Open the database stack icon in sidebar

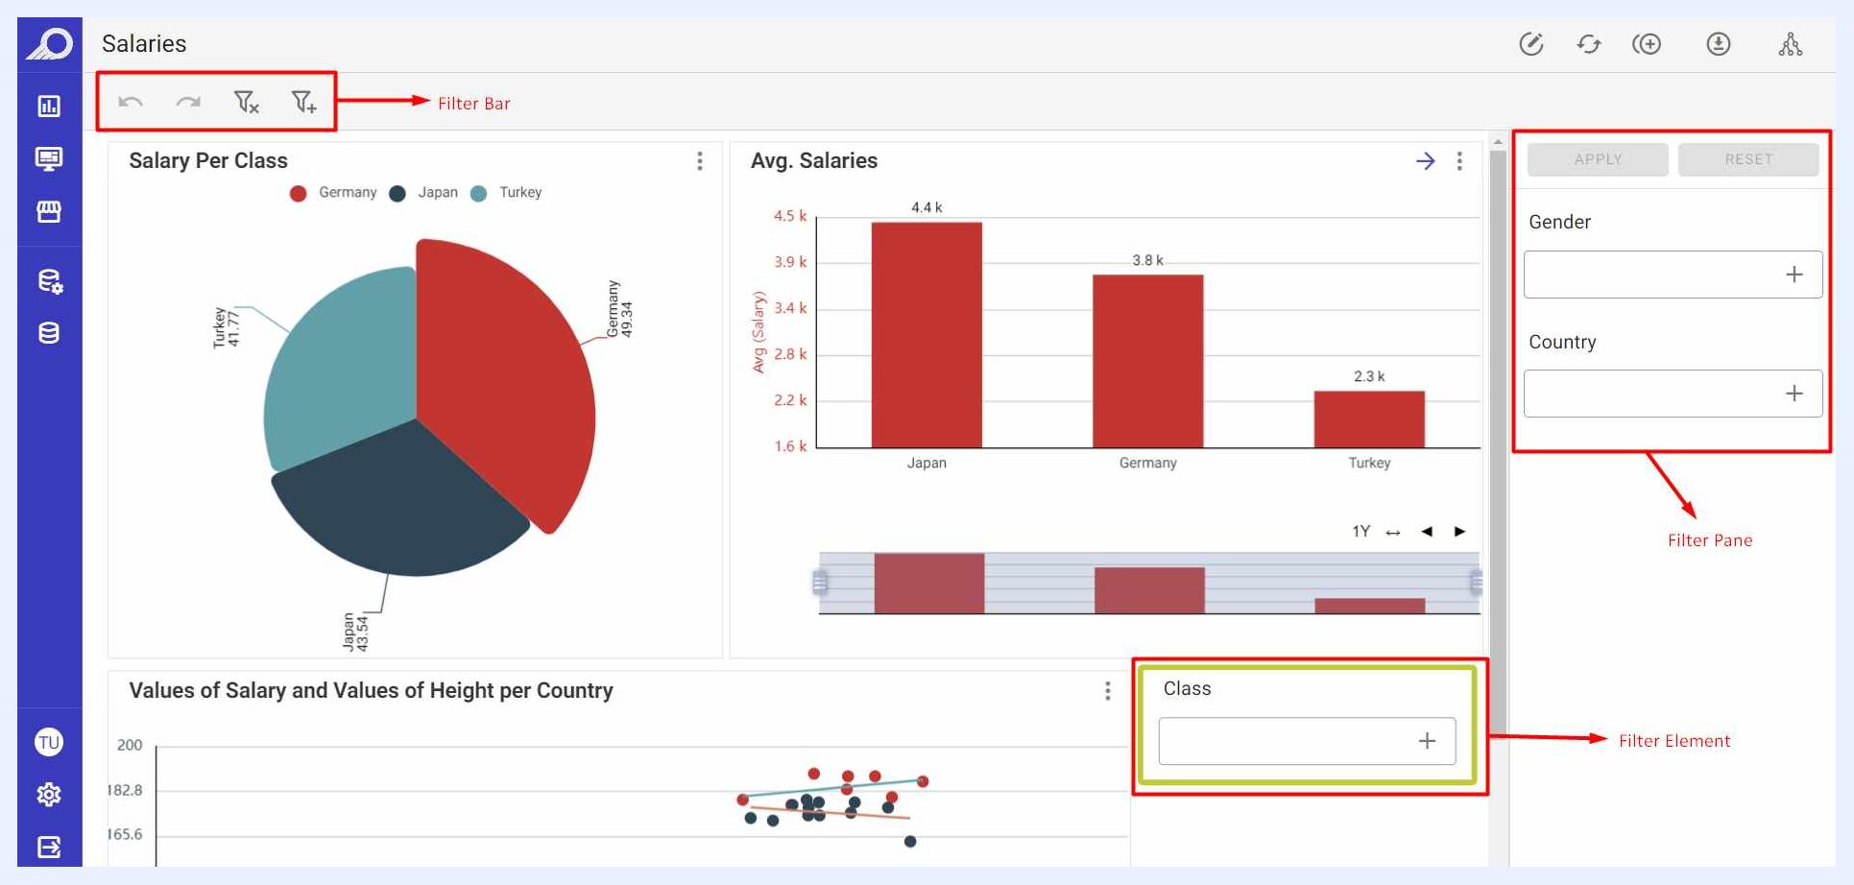(x=49, y=333)
